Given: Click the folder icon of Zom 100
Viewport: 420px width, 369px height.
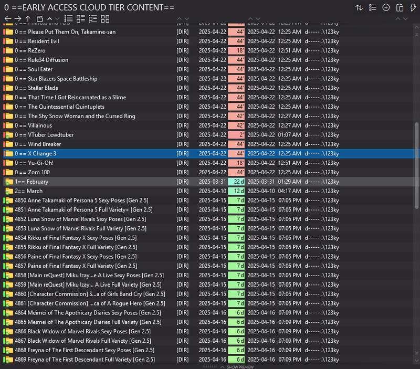Looking at the screenshot, I should click(x=8, y=173).
